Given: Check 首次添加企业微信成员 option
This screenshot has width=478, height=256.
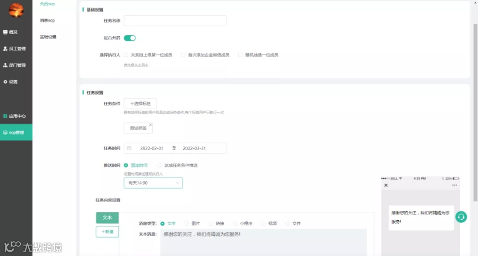Looking at the screenshot, I should tap(183, 55).
